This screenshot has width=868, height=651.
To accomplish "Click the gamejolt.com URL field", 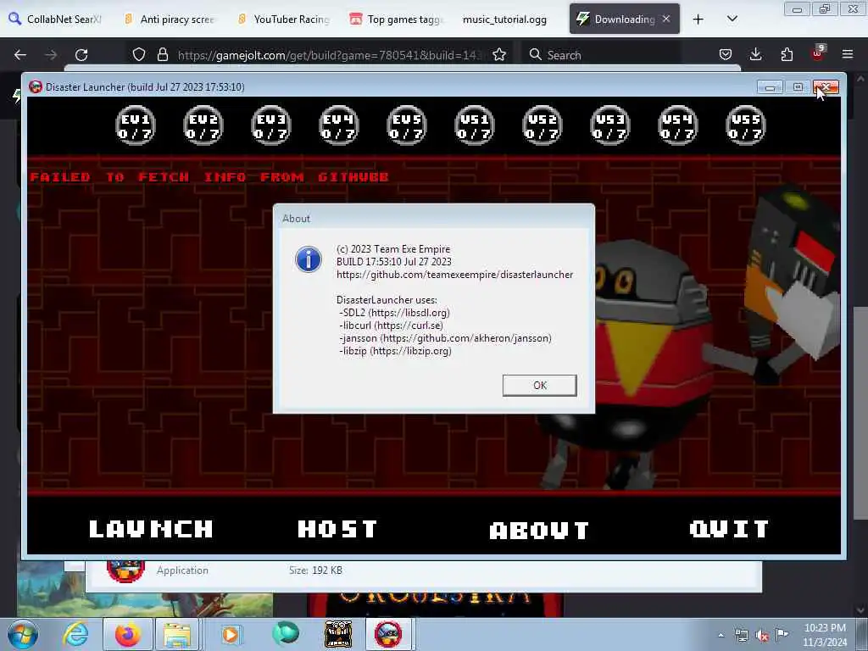I will tap(331, 55).
